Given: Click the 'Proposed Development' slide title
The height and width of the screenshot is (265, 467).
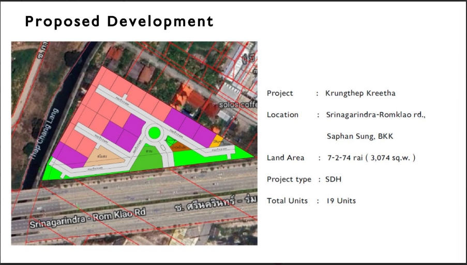Looking at the screenshot, I should [x=119, y=22].
